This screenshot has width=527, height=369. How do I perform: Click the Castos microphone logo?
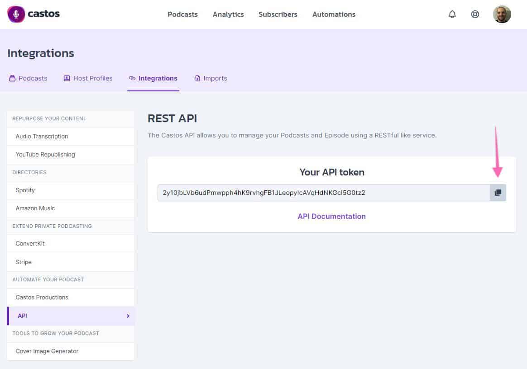point(16,14)
